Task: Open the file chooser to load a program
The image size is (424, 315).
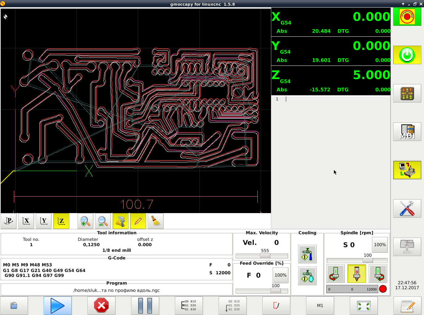Action: 14,305
